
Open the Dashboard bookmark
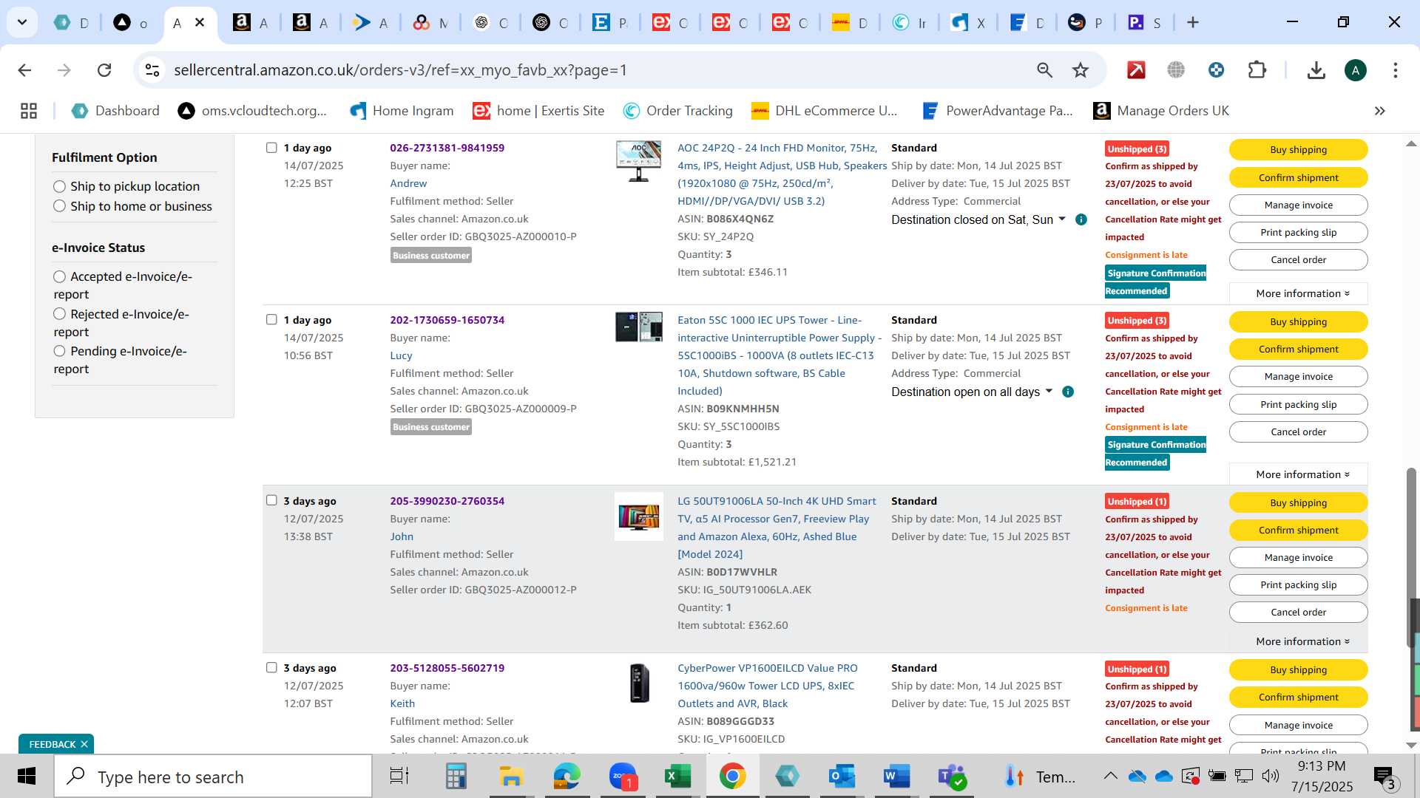(x=115, y=111)
